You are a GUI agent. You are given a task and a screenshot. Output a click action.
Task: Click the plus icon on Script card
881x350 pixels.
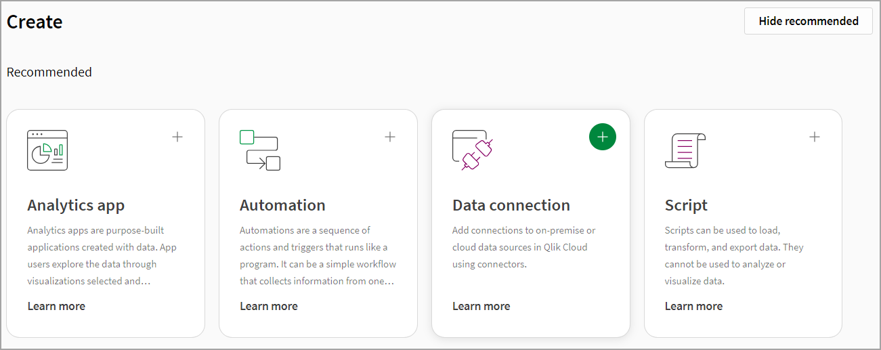point(815,137)
